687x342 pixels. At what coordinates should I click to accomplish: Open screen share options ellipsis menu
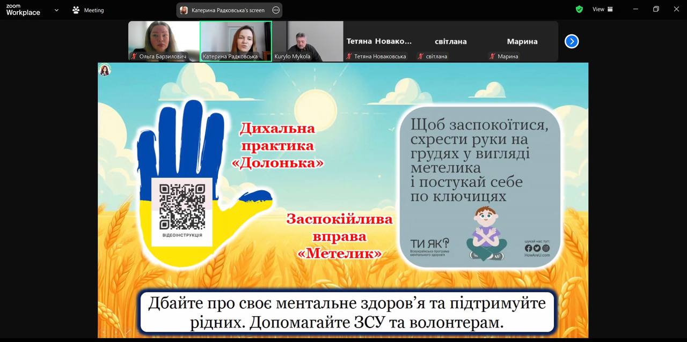[x=276, y=10]
